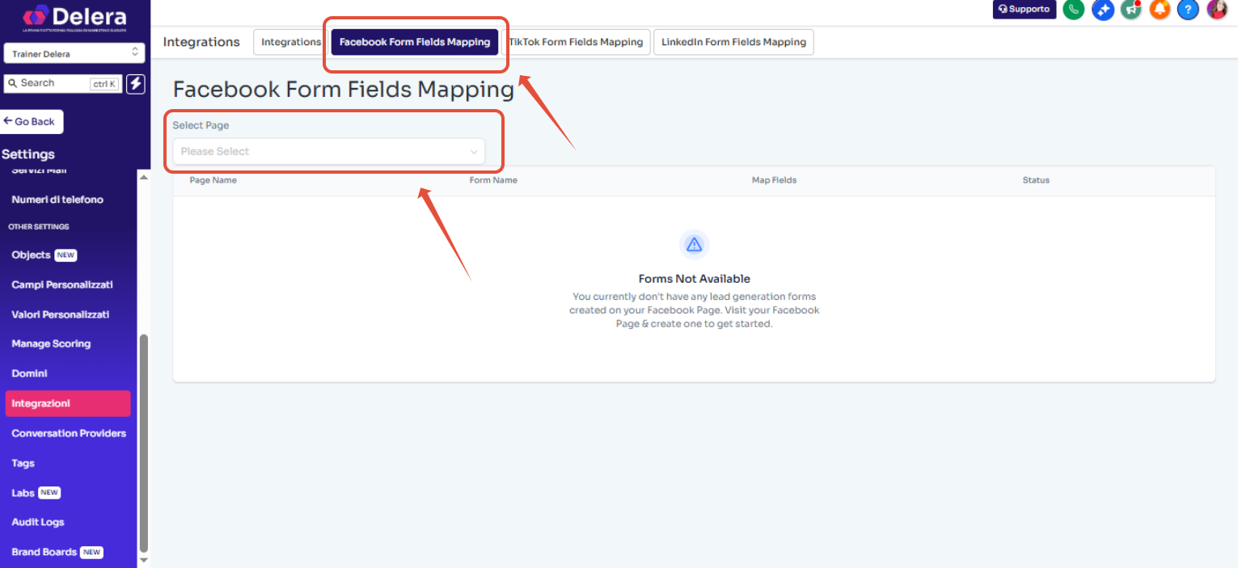Switch to TikTok Form Fields Mapping tab
This screenshot has height=568, width=1238.
coord(576,42)
